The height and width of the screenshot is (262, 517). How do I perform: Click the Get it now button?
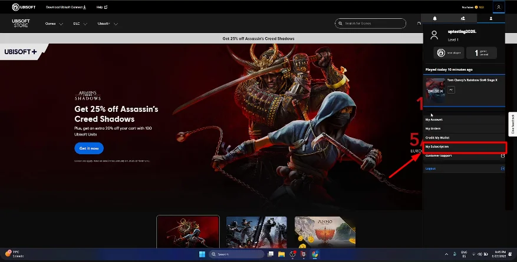(89, 148)
